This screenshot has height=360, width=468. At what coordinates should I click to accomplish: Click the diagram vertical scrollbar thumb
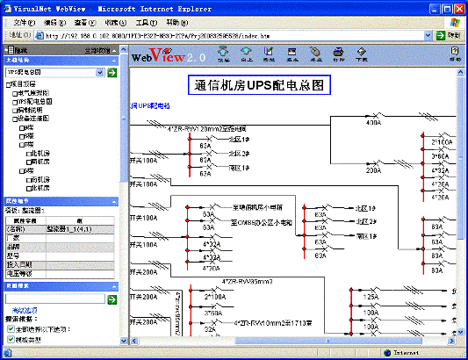pos(461,159)
